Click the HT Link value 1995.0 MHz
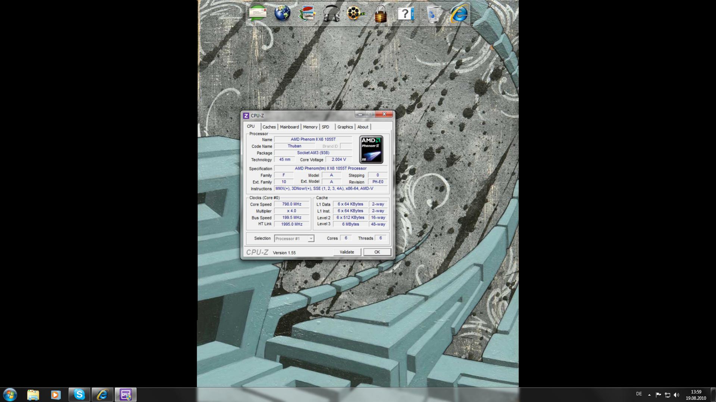Image resolution: width=716 pixels, height=402 pixels. [x=292, y=224]
